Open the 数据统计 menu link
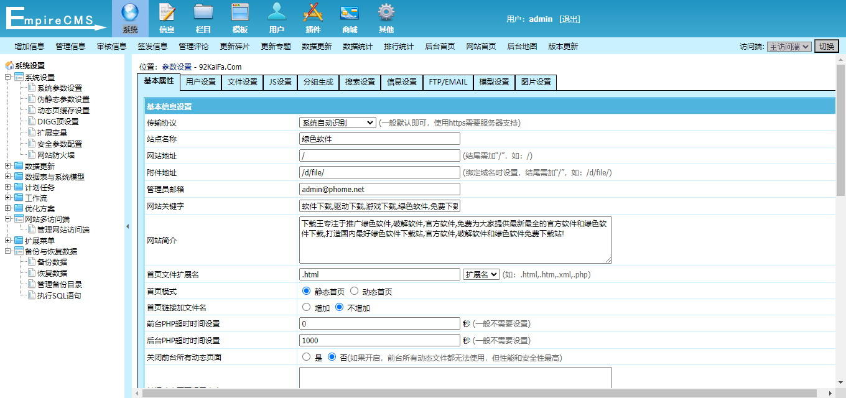The image size is (846, 398). click(x=358, y=47)
